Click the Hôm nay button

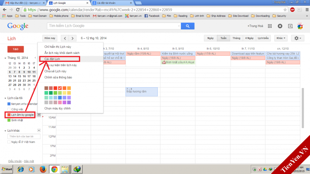point(50,38)
